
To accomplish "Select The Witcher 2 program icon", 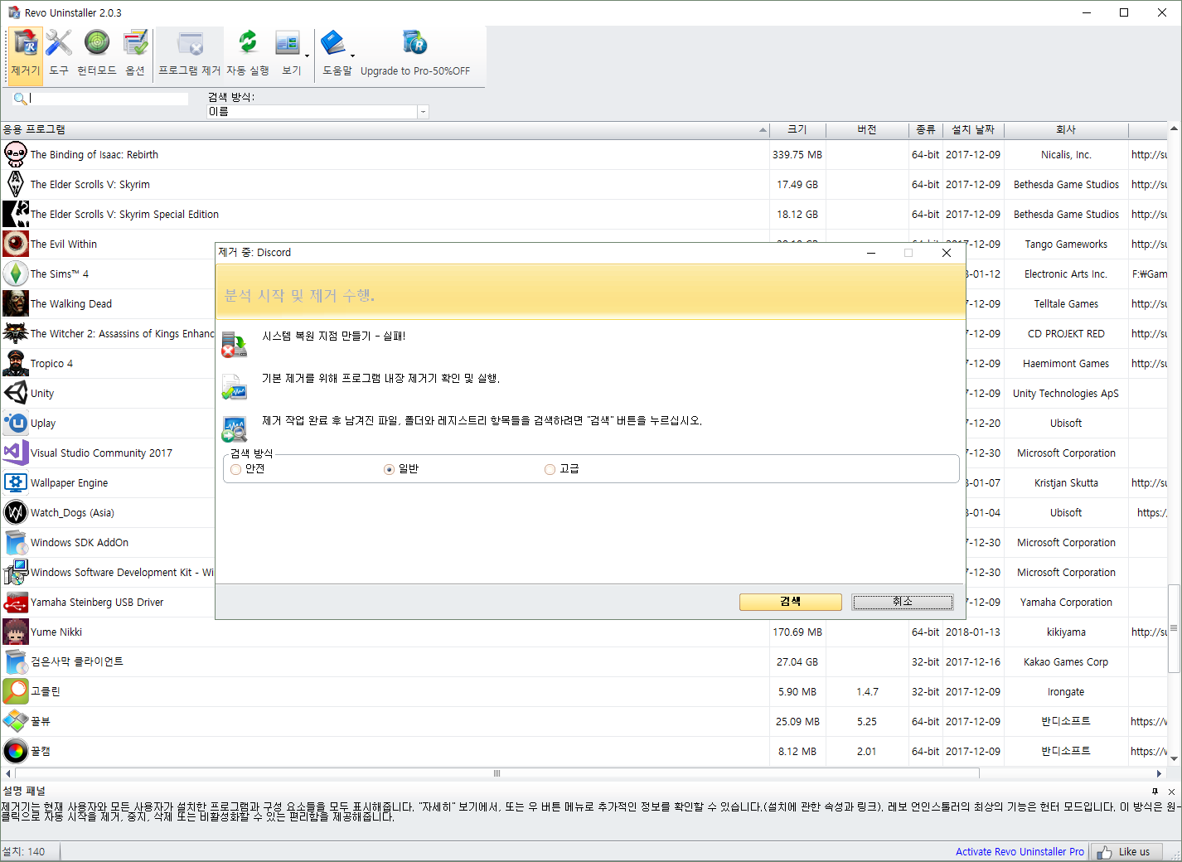I will point(16,333).
